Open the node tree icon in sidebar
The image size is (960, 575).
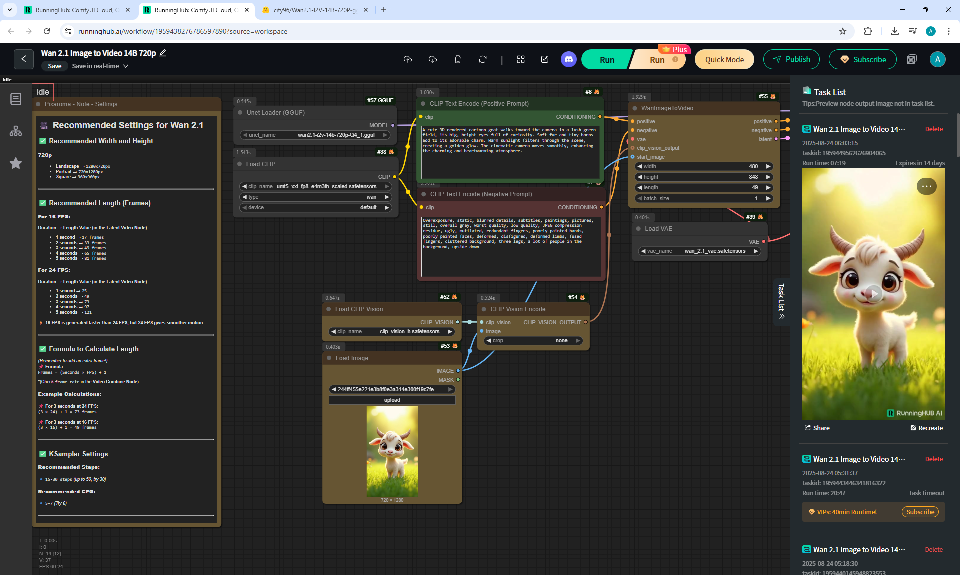[x=16, y=131]
